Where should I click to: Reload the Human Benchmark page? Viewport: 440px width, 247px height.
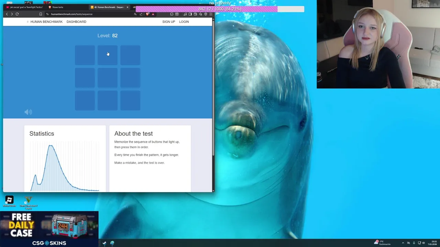pyautogui.click(x=17, y=14)
